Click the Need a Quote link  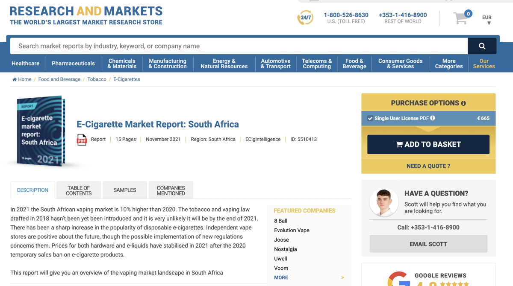pos(428,166)
